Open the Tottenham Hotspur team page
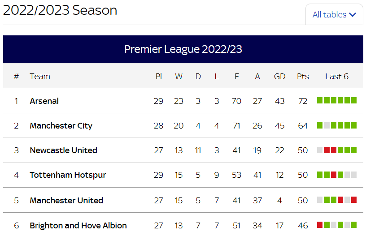The width and height of the screenshot is (366, 236). click(x=68, y=175)
